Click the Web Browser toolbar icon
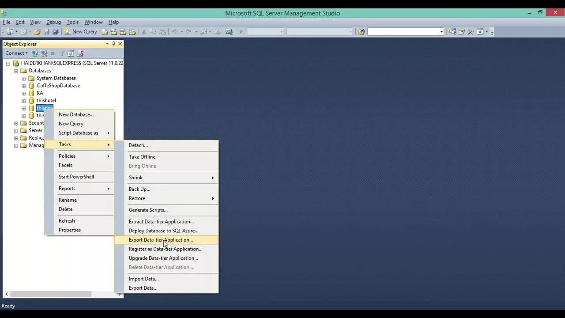Screen dimensions: 565x318 tap(480, 32)
